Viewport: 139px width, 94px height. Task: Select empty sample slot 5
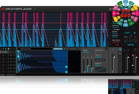pyautogui.click(x=3, y=62)
